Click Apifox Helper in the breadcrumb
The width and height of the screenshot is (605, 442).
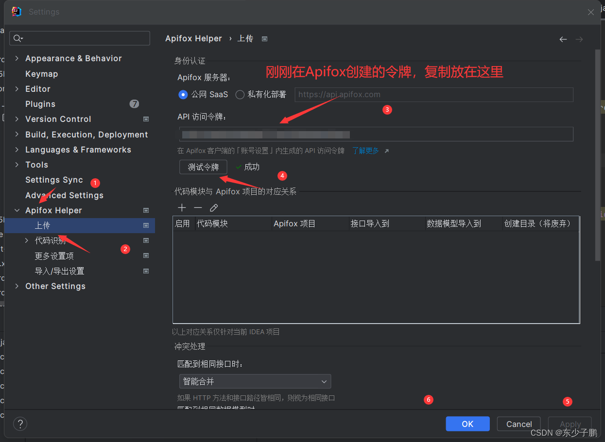pyautogui.click(x=193, y=39)
